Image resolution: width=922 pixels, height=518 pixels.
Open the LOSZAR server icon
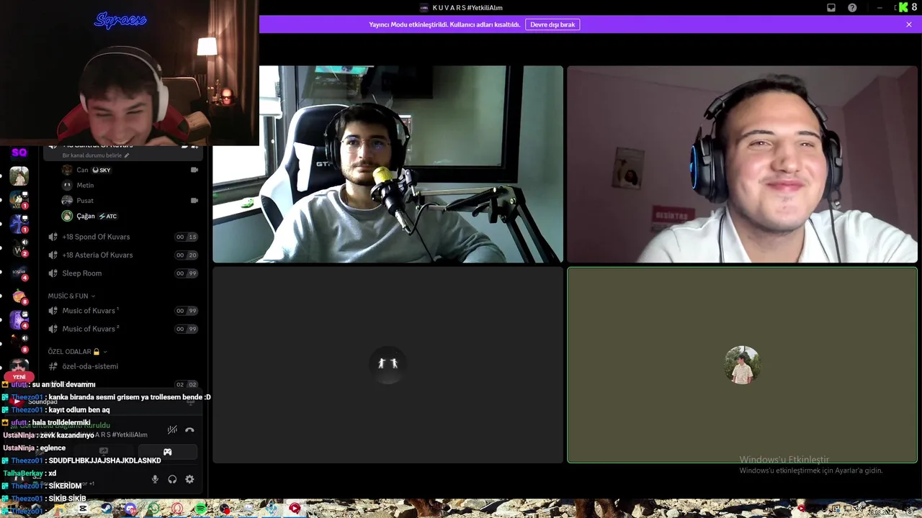click(19, 272)
